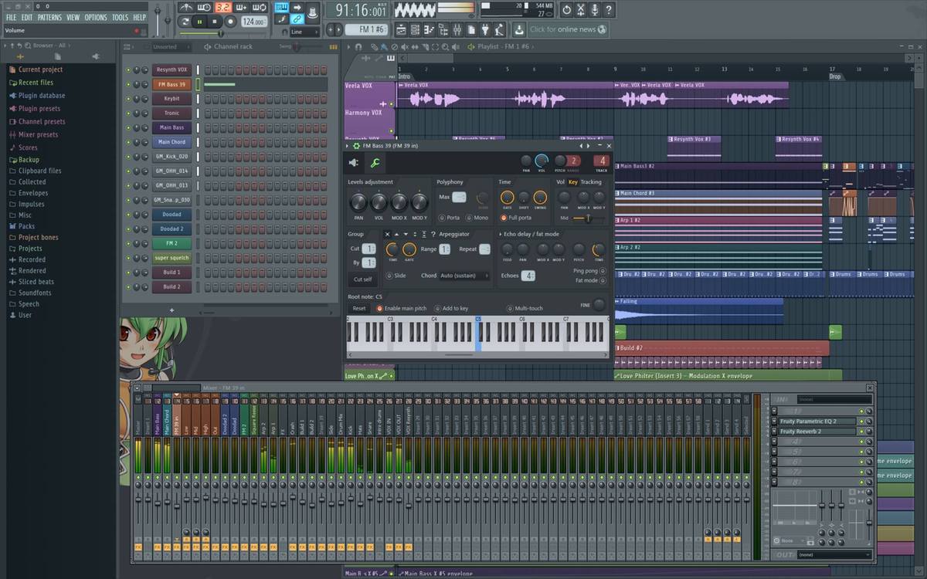927x579 pixels.
Task: Toggle the Slide option in arpeggiator
Action: click(x=396, y=276)
